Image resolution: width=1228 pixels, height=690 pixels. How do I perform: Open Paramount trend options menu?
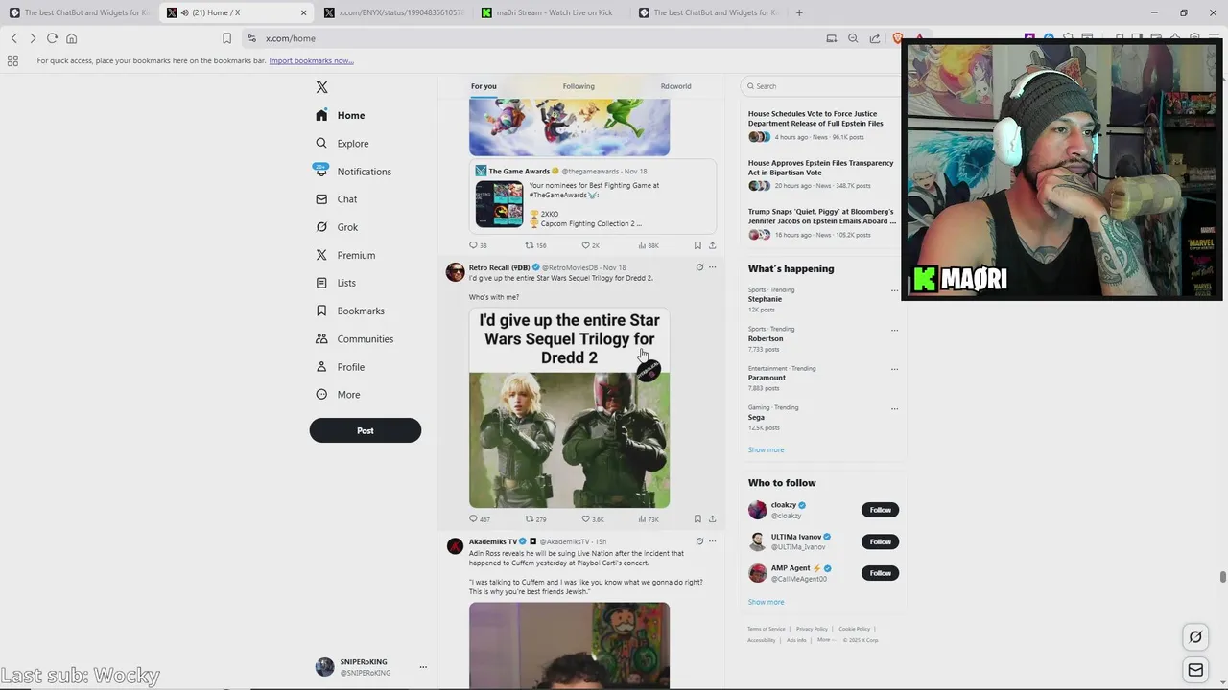tap(894, 369)
